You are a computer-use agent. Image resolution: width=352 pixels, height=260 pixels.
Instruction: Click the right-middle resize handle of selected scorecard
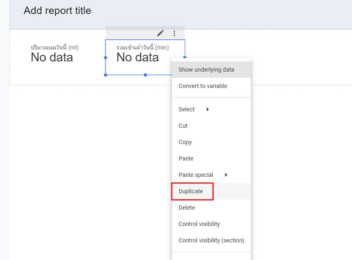click(185, 57)
